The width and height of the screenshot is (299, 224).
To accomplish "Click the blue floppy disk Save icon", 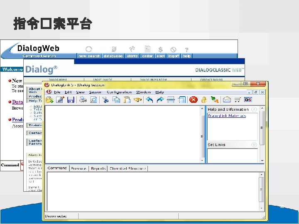I will 71,100.
